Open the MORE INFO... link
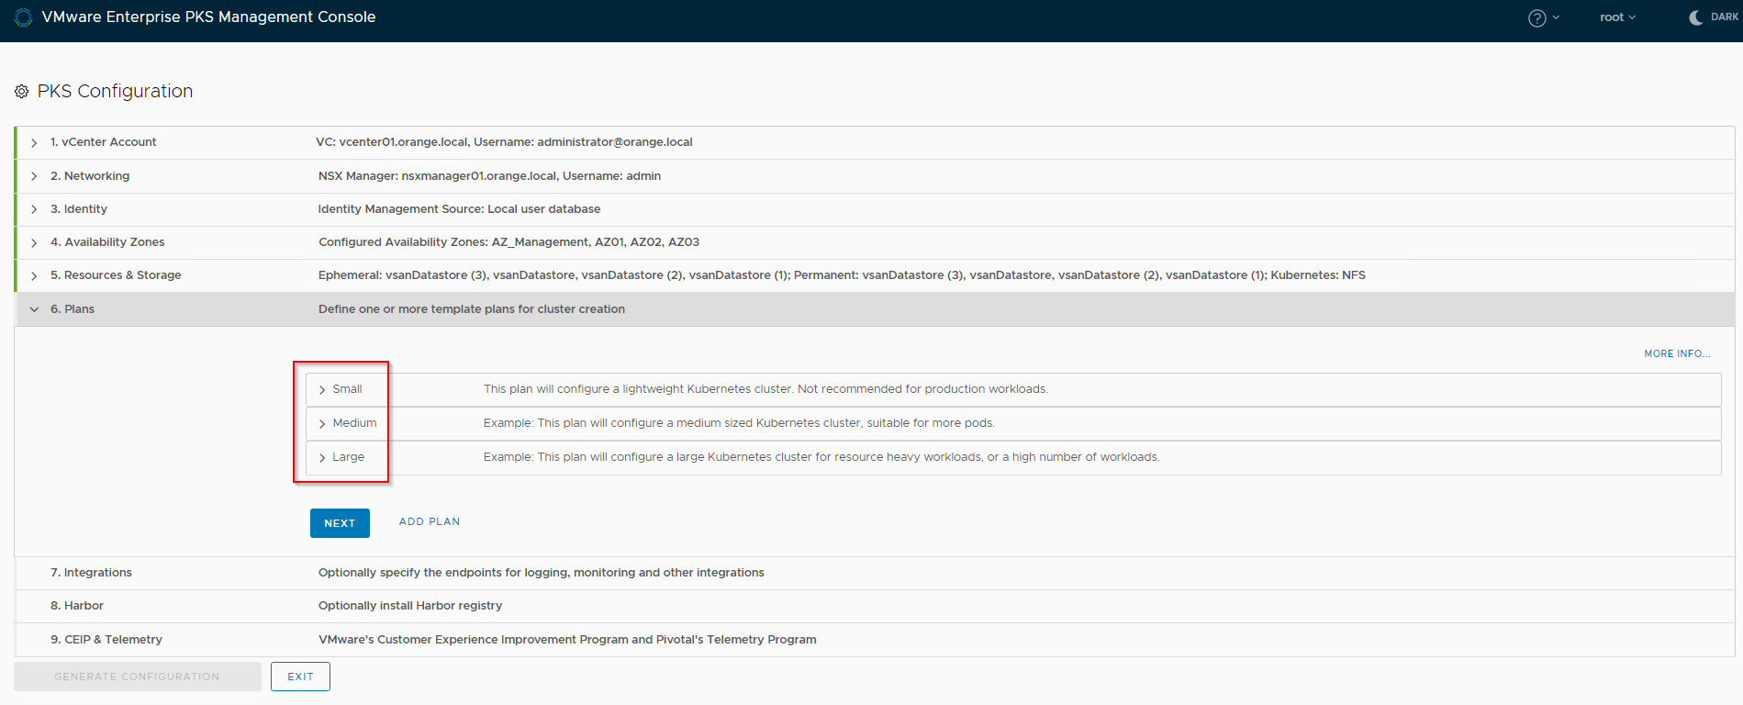1743x705 pixels. tap(1677, 353)
